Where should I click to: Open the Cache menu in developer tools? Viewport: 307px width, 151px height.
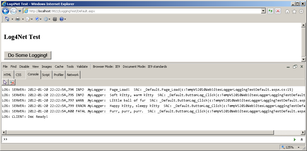59,67
